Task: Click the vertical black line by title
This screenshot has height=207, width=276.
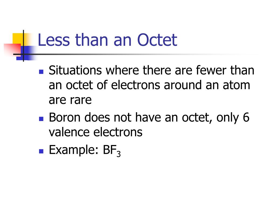Action: coord(23,46)
